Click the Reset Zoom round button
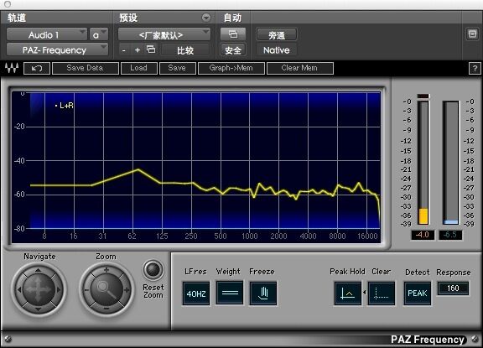The width and height of the screenshot is (483, 348). click(153, 270)
